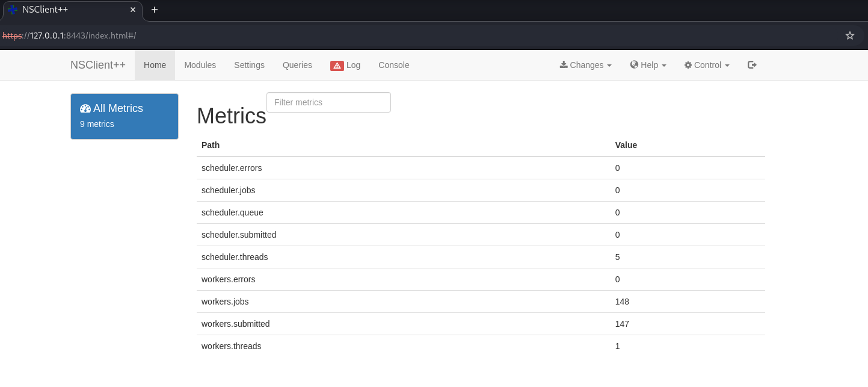Click the NSClient++ tab favicon
The image size is (868, 387).
[x=13, y=10]
